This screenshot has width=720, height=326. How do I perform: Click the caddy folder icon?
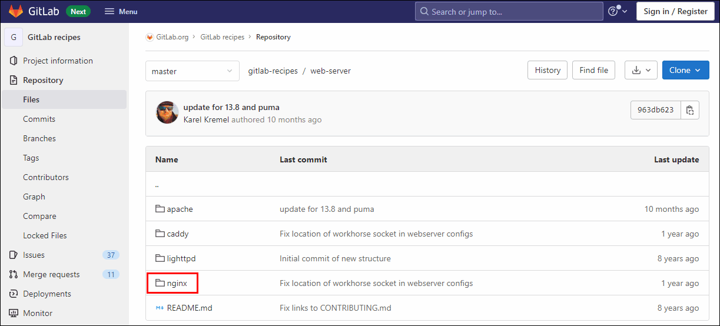(160, 234)
